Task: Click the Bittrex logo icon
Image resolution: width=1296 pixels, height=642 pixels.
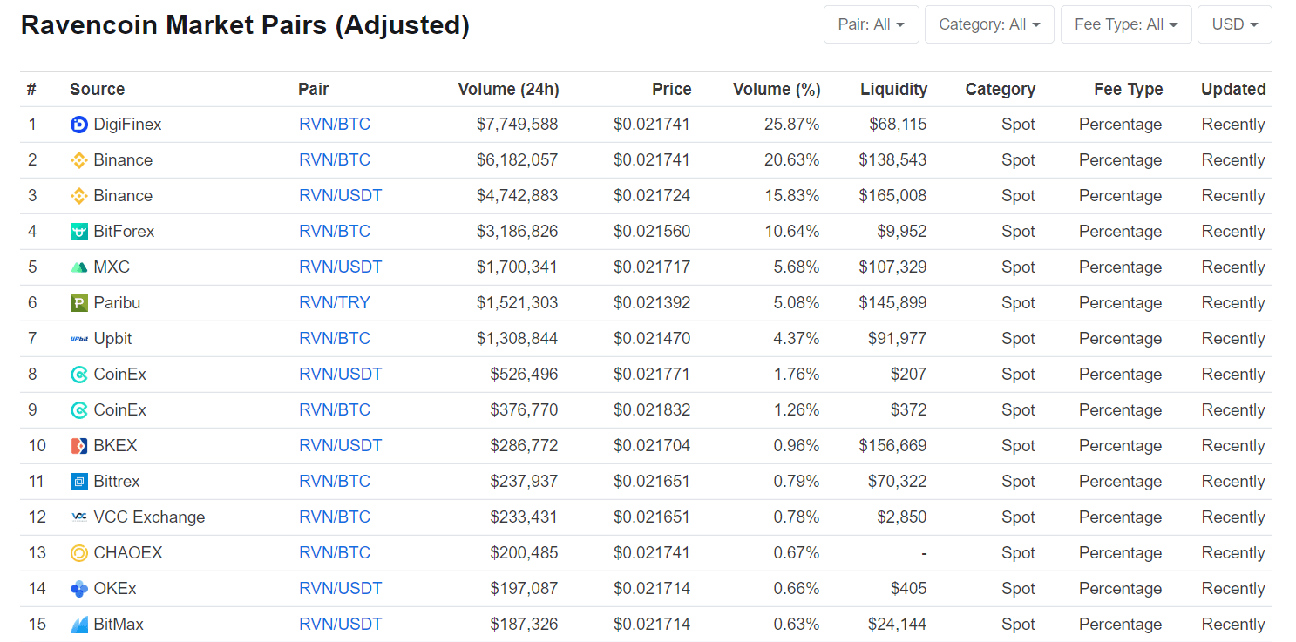Action: 79,482
